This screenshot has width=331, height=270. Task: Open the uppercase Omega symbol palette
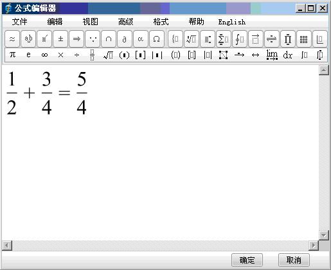click(x=157, y=39)
